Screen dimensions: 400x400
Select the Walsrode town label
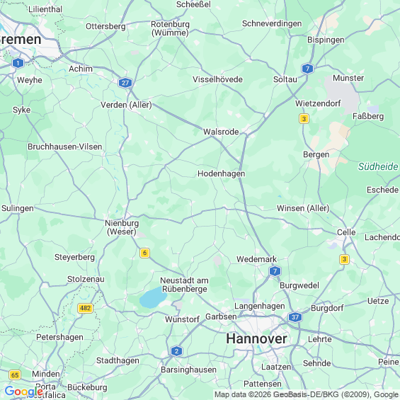221,132
